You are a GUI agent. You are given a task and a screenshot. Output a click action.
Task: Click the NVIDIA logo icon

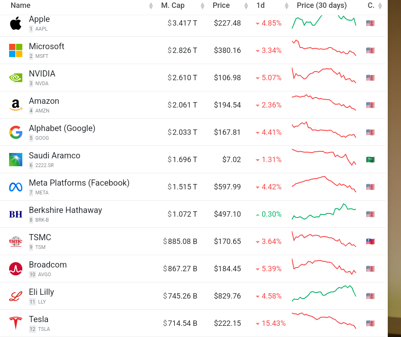point(16,78)
